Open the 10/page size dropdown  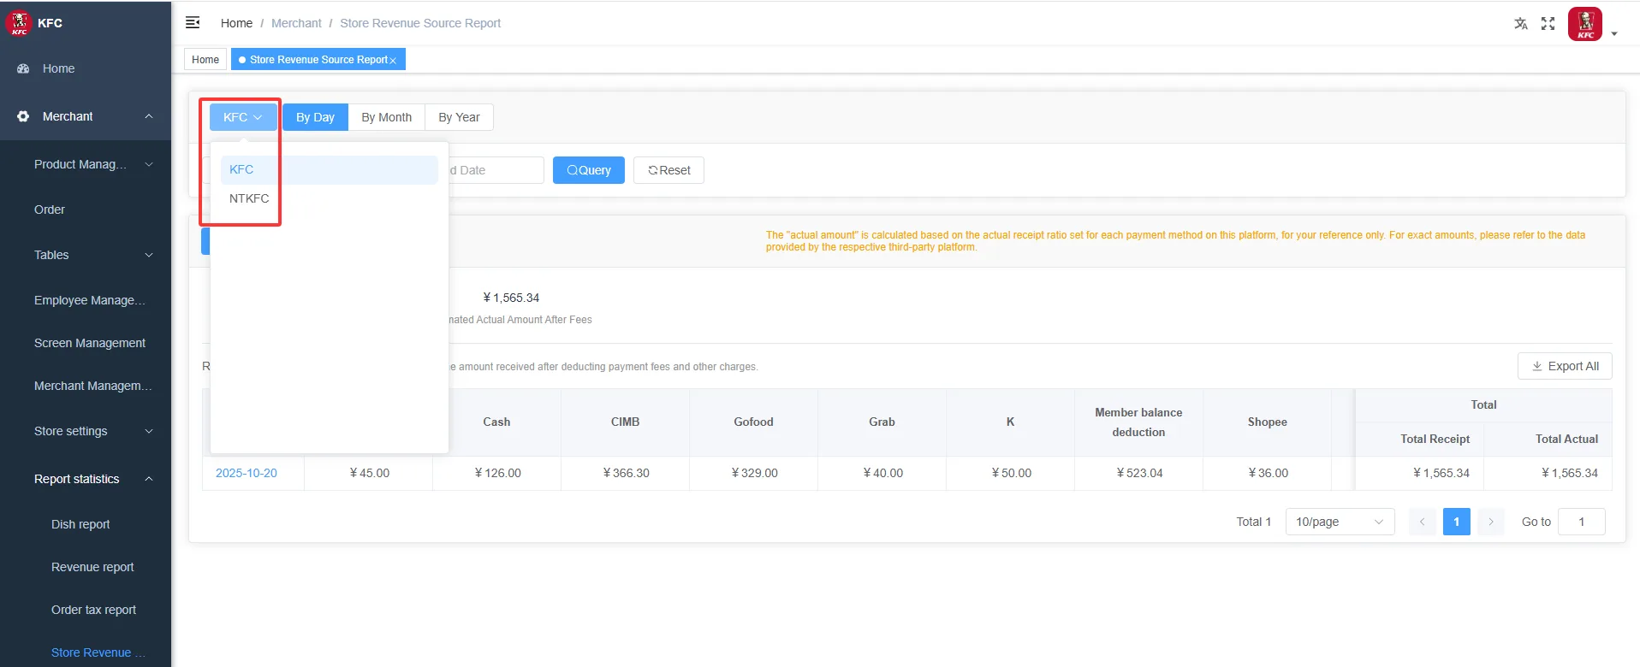pyautogui.click(x=1340, y=522)
